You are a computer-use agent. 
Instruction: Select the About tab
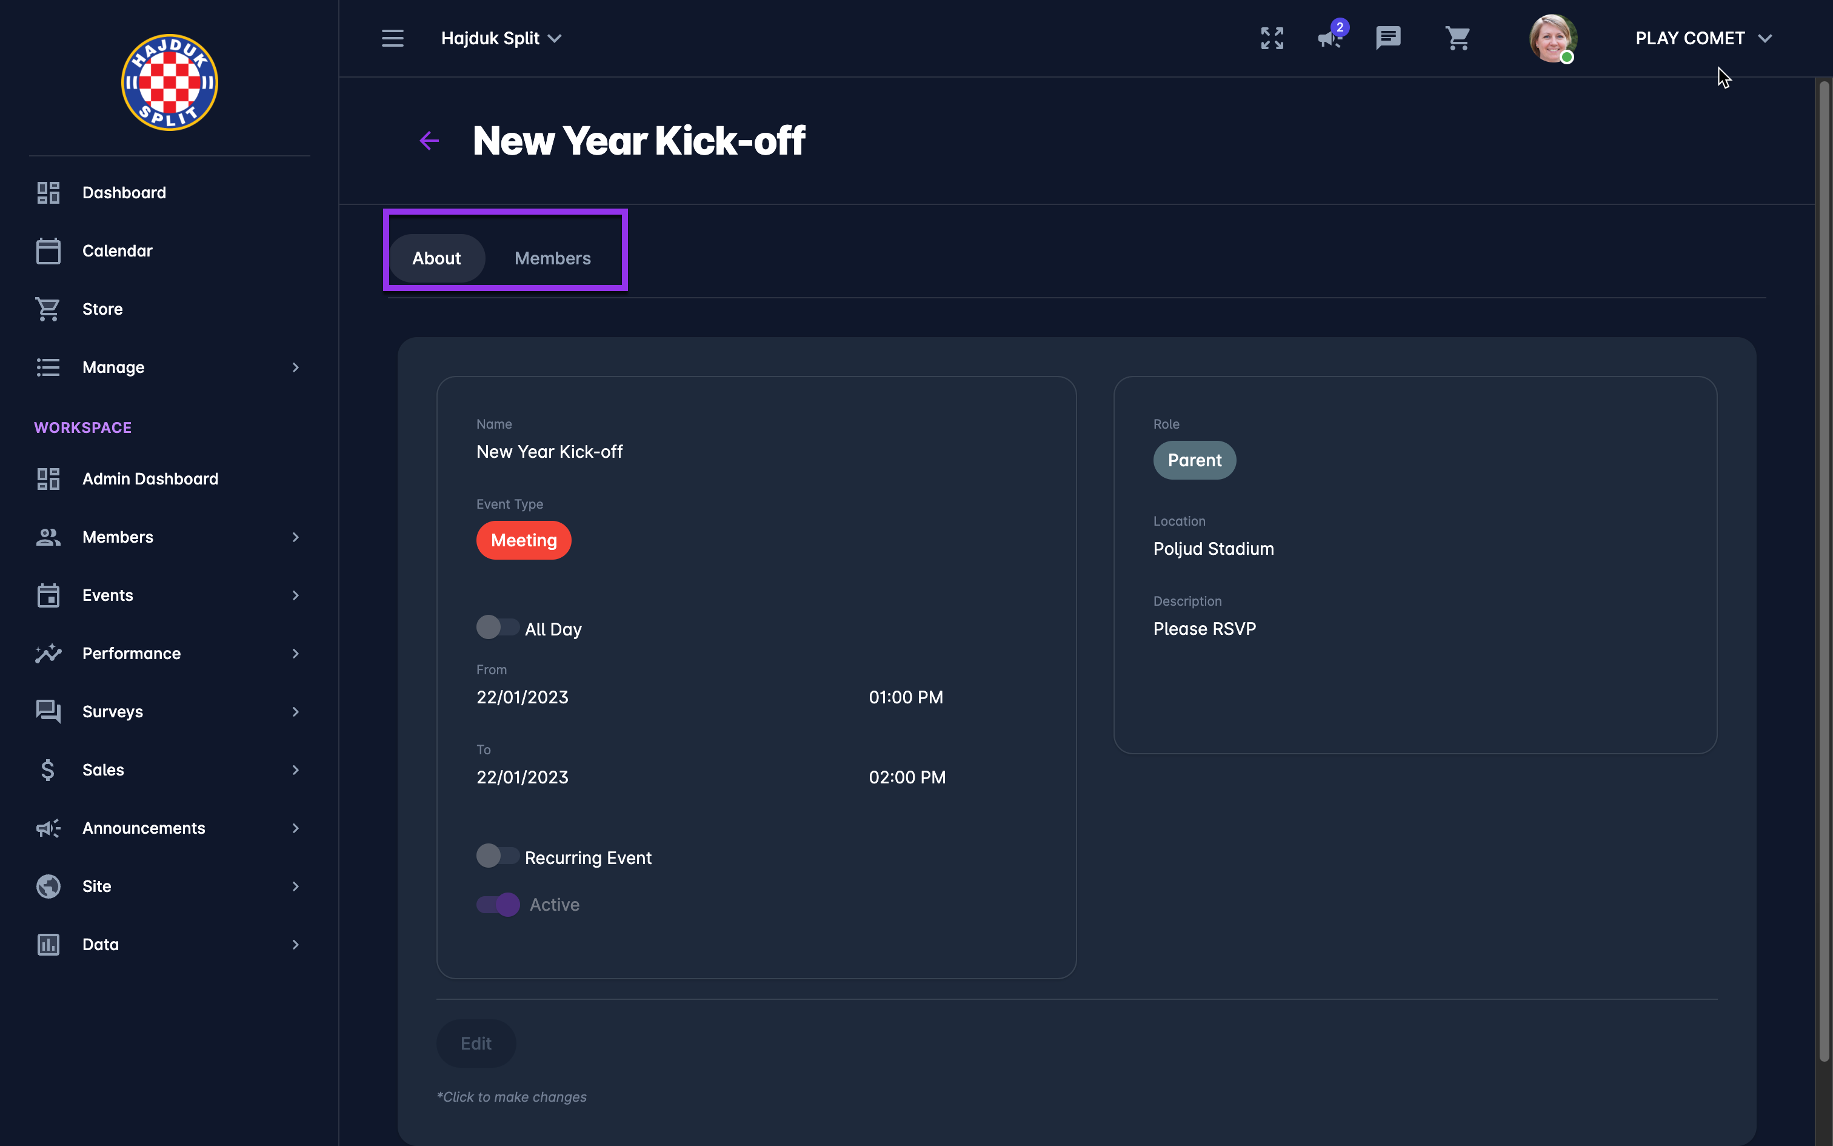pyautogui.click(x=436, y=258)
